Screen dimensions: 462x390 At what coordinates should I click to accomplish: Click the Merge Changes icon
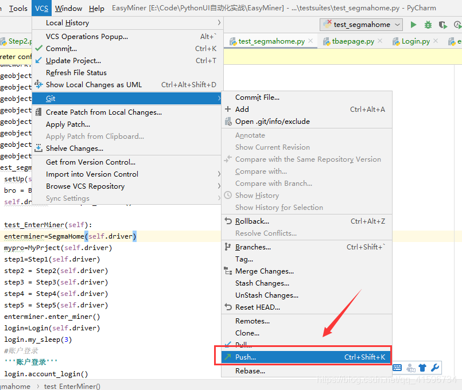tap(228, 271)
